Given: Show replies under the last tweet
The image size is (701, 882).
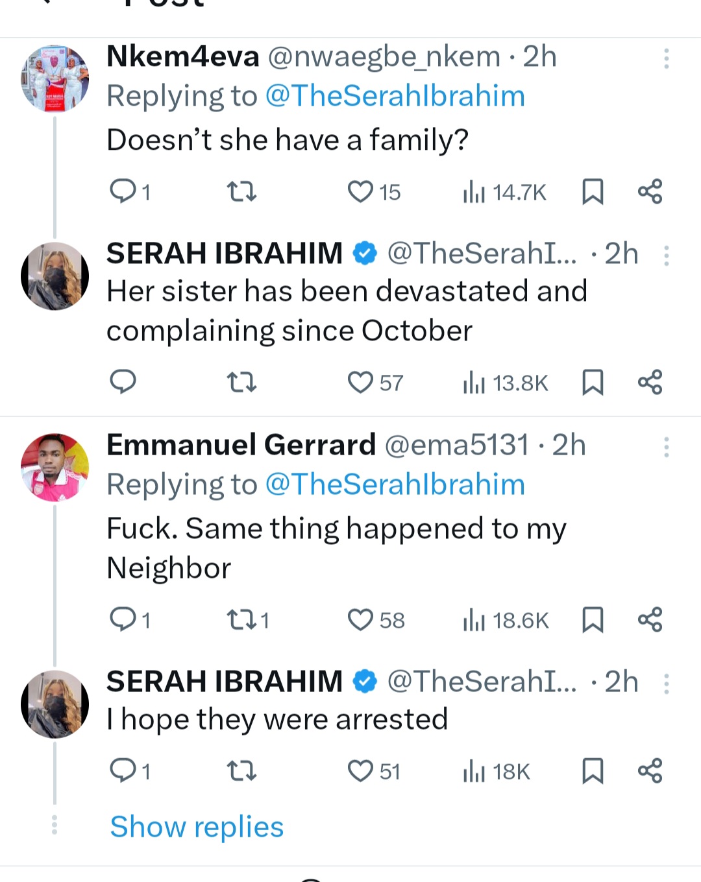Looking at the screenshot, I should (x=197, y=827).
